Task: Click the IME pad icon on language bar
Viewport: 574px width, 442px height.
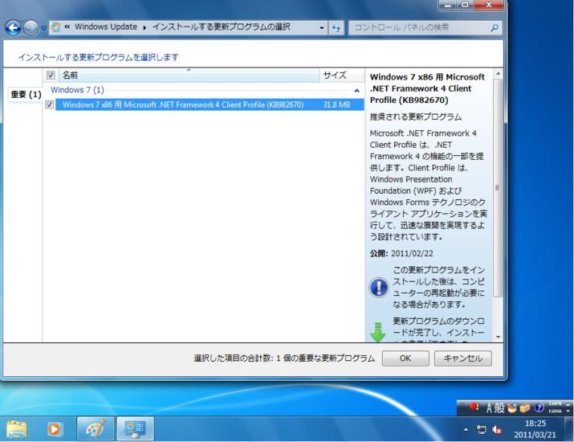Action: click(512, 407)
